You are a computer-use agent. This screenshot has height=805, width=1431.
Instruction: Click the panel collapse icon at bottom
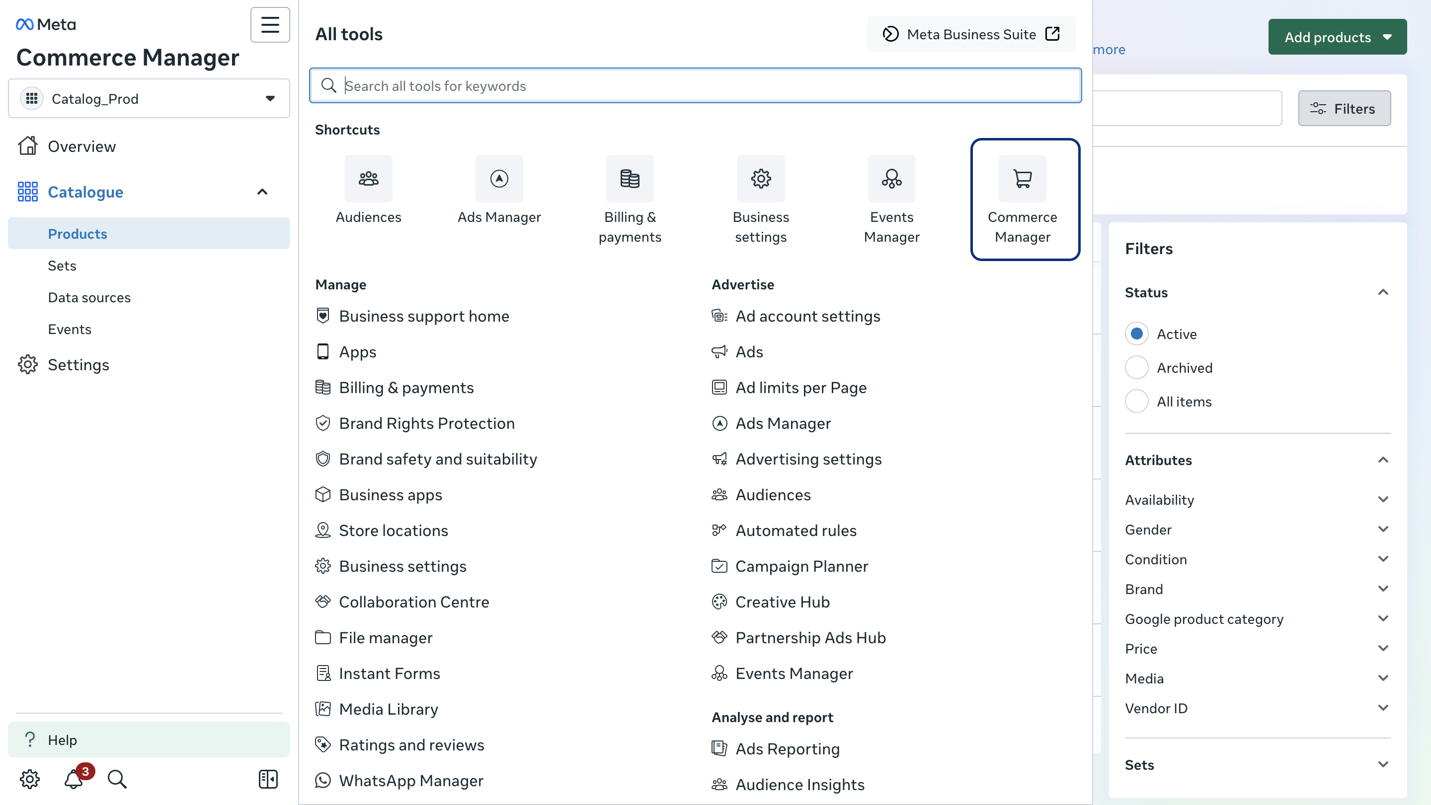pyautogui.click(x=268, y=779)
